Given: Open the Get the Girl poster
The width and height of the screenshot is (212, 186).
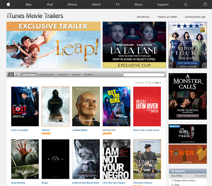Looking at the screenshot, I should (117, 107).
